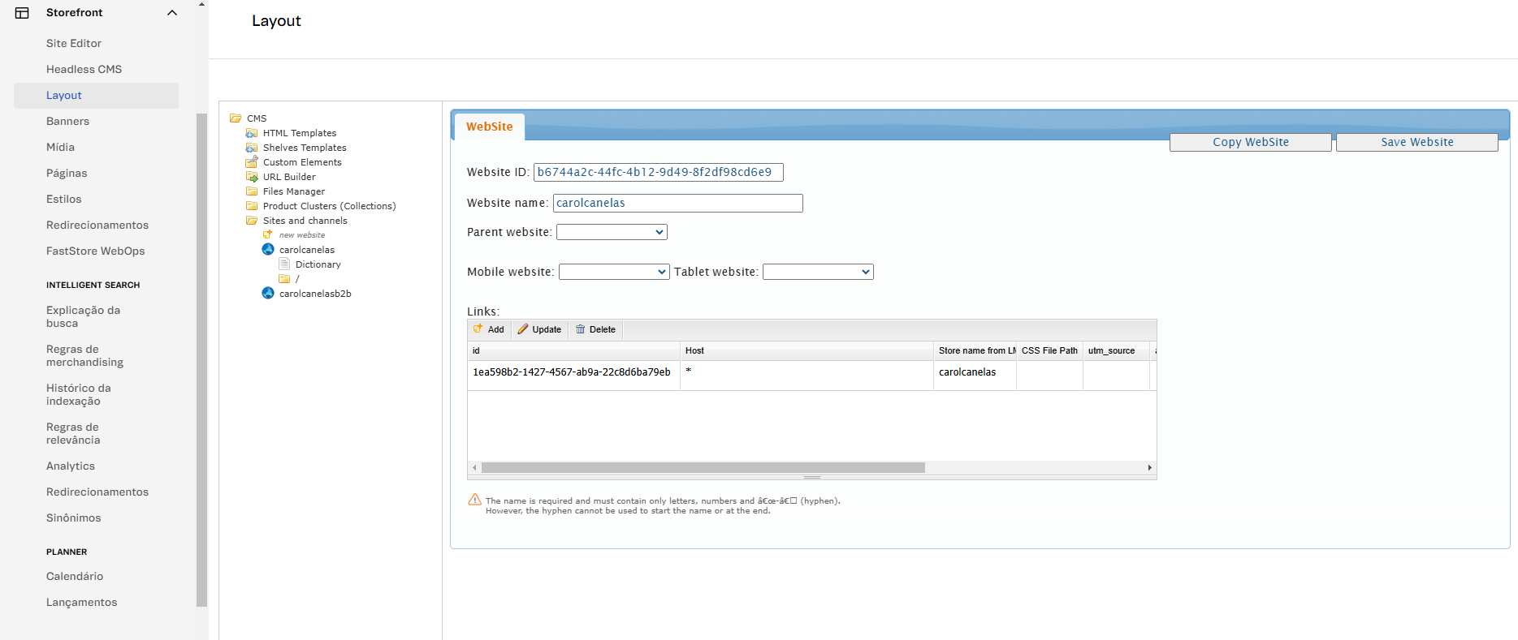This screenshot has height=640, width=1518.
Task: Expand the Tablet website dropdown
Action: [817, 272]
